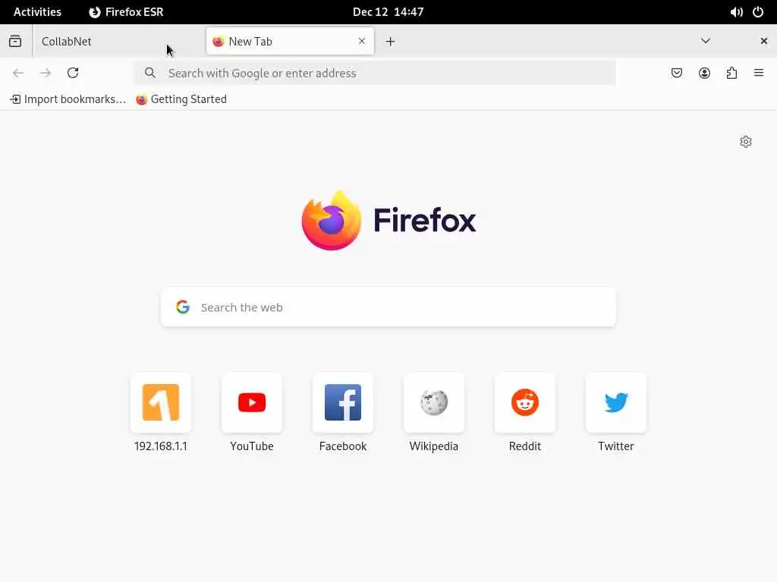
Task: Click the Google G icon in the search box
Action: (x=183, y=308)
